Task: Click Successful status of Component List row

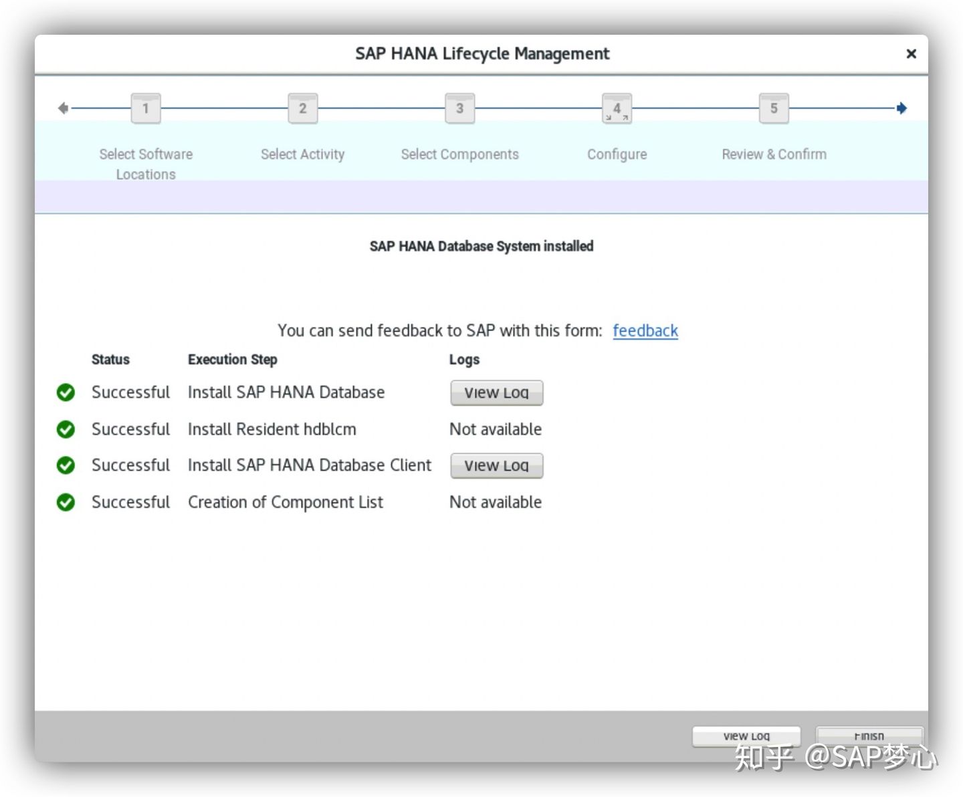Action: point(130,502)
